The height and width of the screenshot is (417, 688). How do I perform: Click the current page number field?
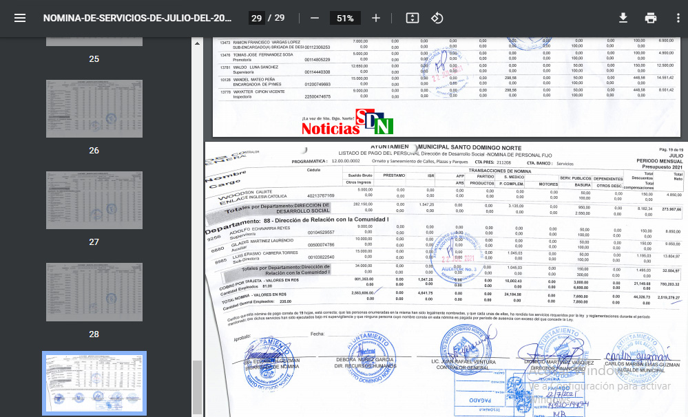click(x=256, y=18)
